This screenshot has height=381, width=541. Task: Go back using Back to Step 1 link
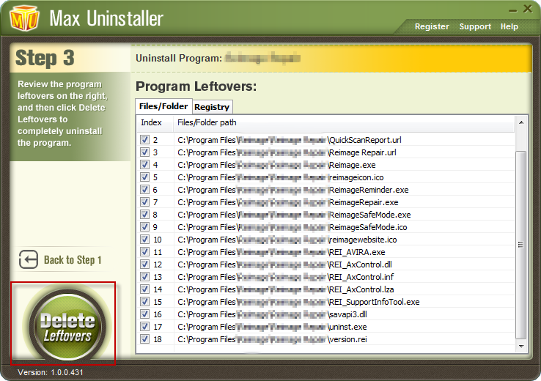pyautogui.click(x=73, y=259)
